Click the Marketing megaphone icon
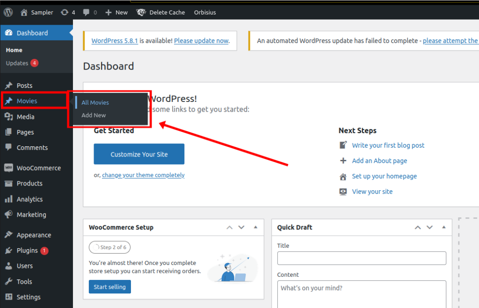This screenshot has height=308, width=479. [8, 215]
